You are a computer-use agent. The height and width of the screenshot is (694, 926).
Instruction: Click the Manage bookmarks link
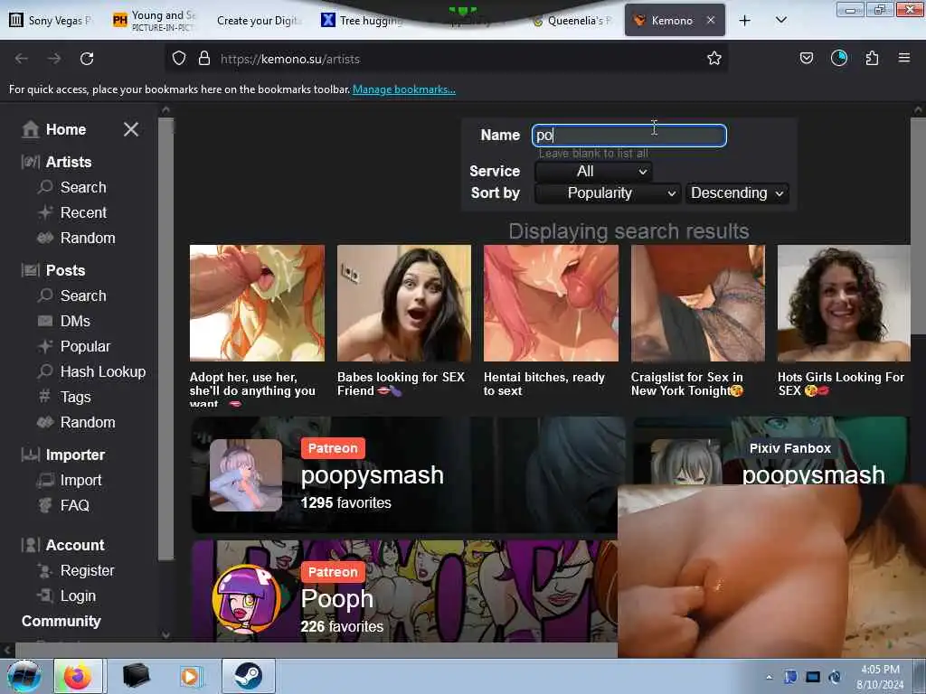coord(404,89)
